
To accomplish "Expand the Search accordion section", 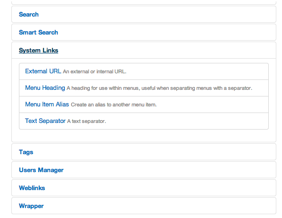I will tap(28, 14).
